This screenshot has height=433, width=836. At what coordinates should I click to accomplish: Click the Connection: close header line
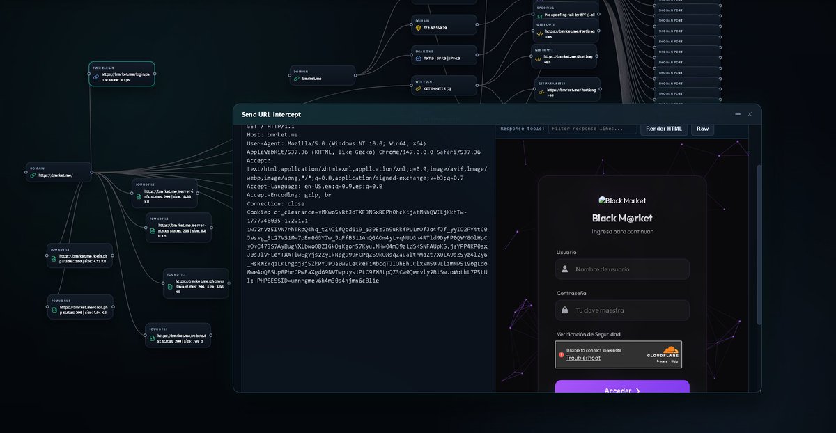pos(276,203)
